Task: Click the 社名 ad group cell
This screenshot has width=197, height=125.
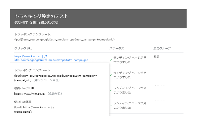Action: [x=156, y=56]
